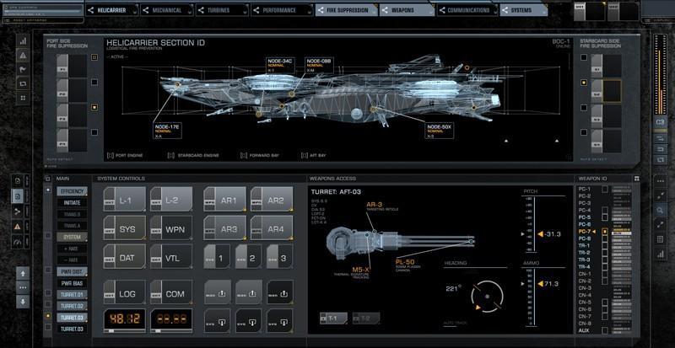Toggle the checkbox beside PWR DIST
The width and height of the screenshot is (675, 348).
coord(48,270)
